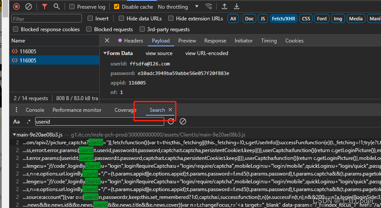Open the Payload tab

click(161, 41)
